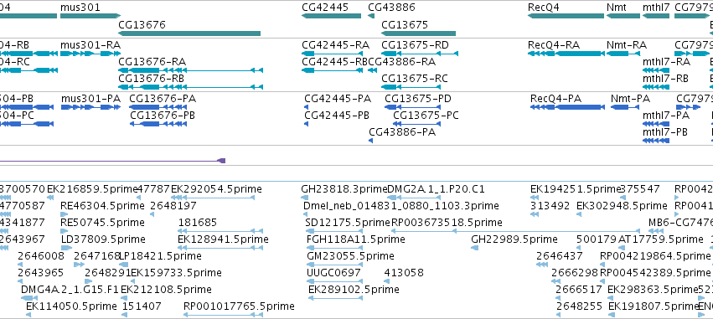713x319 pixels.
Task: Click the CG43886-PA small arrow marker
Action: coord(370,141)
